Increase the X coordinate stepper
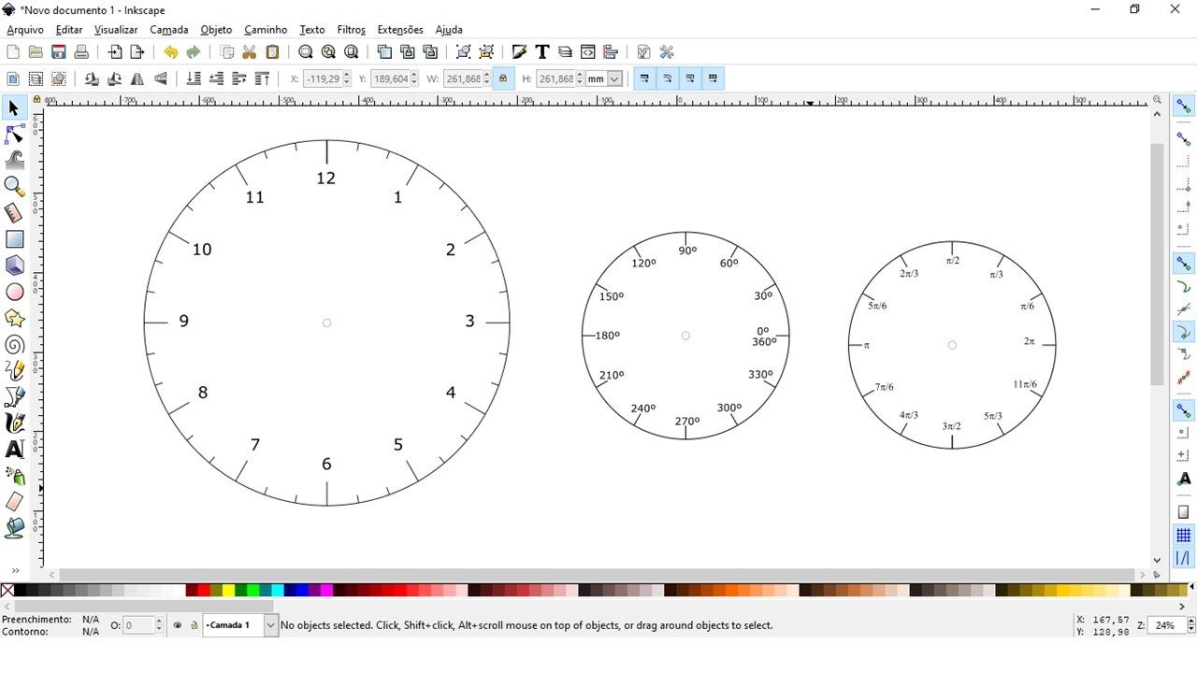 (347, 75)
